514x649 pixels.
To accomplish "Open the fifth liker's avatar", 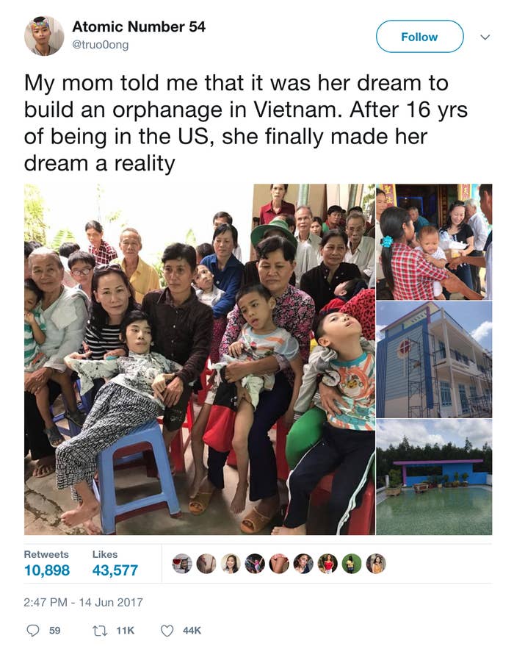I will [279, 563].
